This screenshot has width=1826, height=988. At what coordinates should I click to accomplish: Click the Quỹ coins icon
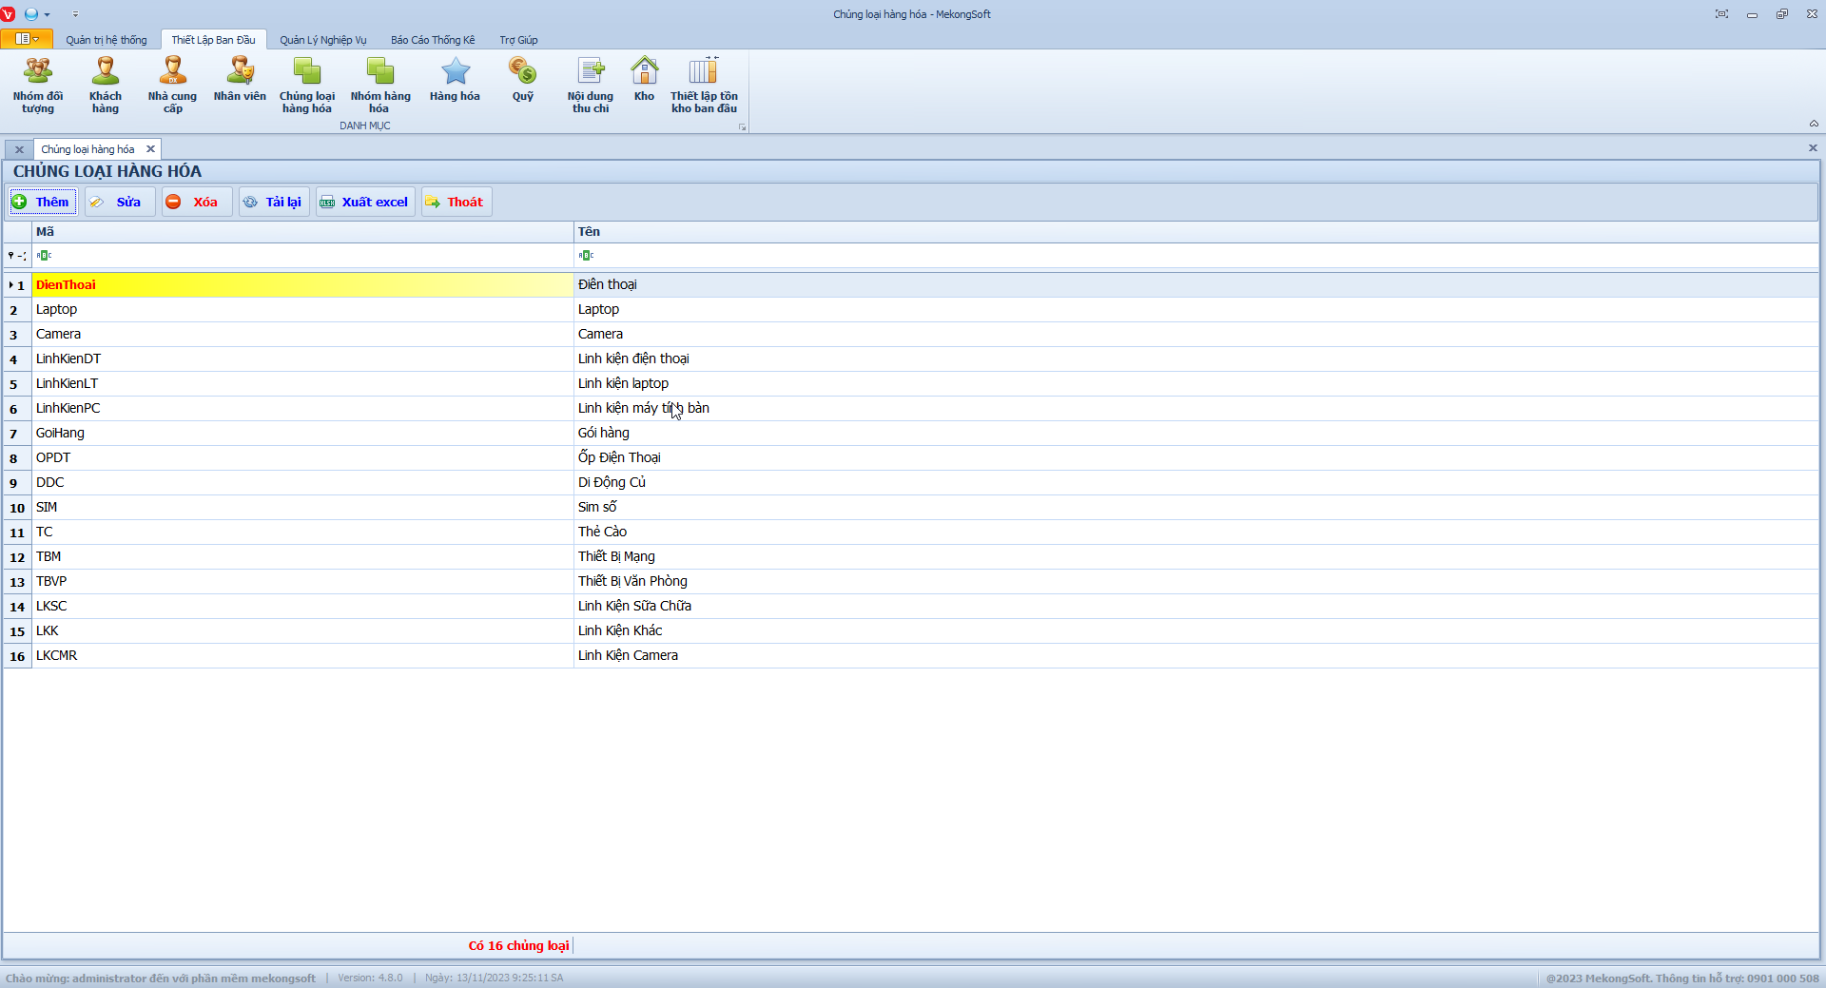point(522,79)
